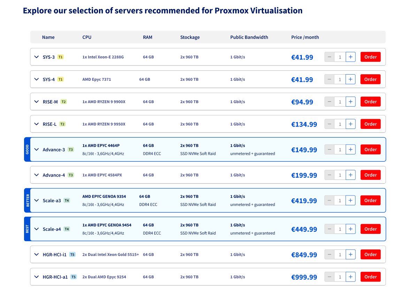Click the T2 badge beside RISE-M
The image size is (406, 299).
[x=63, y=102]
